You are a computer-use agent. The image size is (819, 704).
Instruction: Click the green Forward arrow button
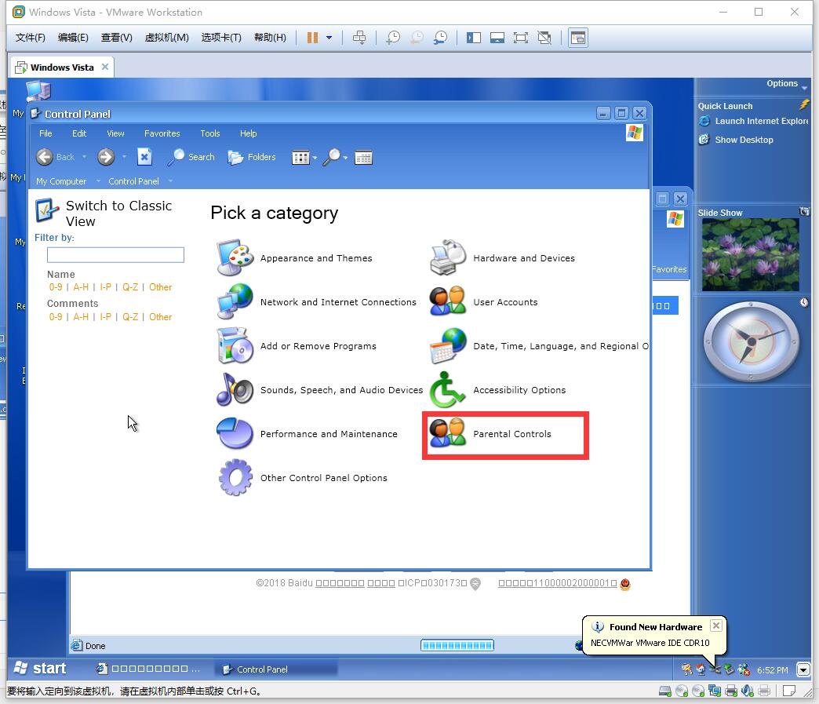[x=106, y=157]
